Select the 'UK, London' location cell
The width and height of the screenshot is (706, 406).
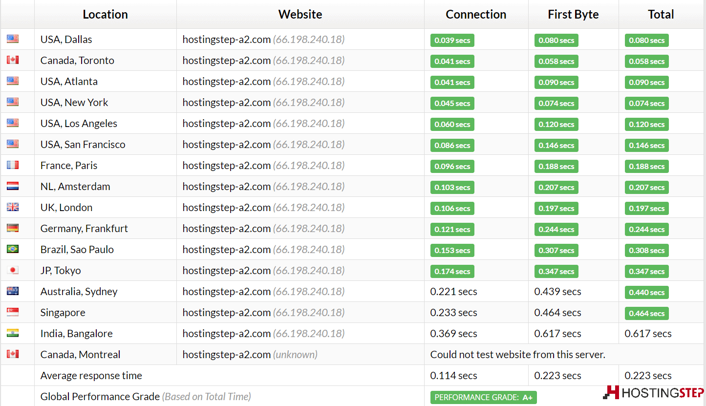106,207
